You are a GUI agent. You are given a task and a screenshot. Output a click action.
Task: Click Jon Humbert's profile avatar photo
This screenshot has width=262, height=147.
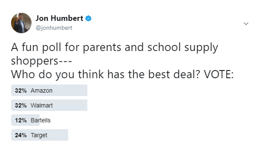click(21, 23)
